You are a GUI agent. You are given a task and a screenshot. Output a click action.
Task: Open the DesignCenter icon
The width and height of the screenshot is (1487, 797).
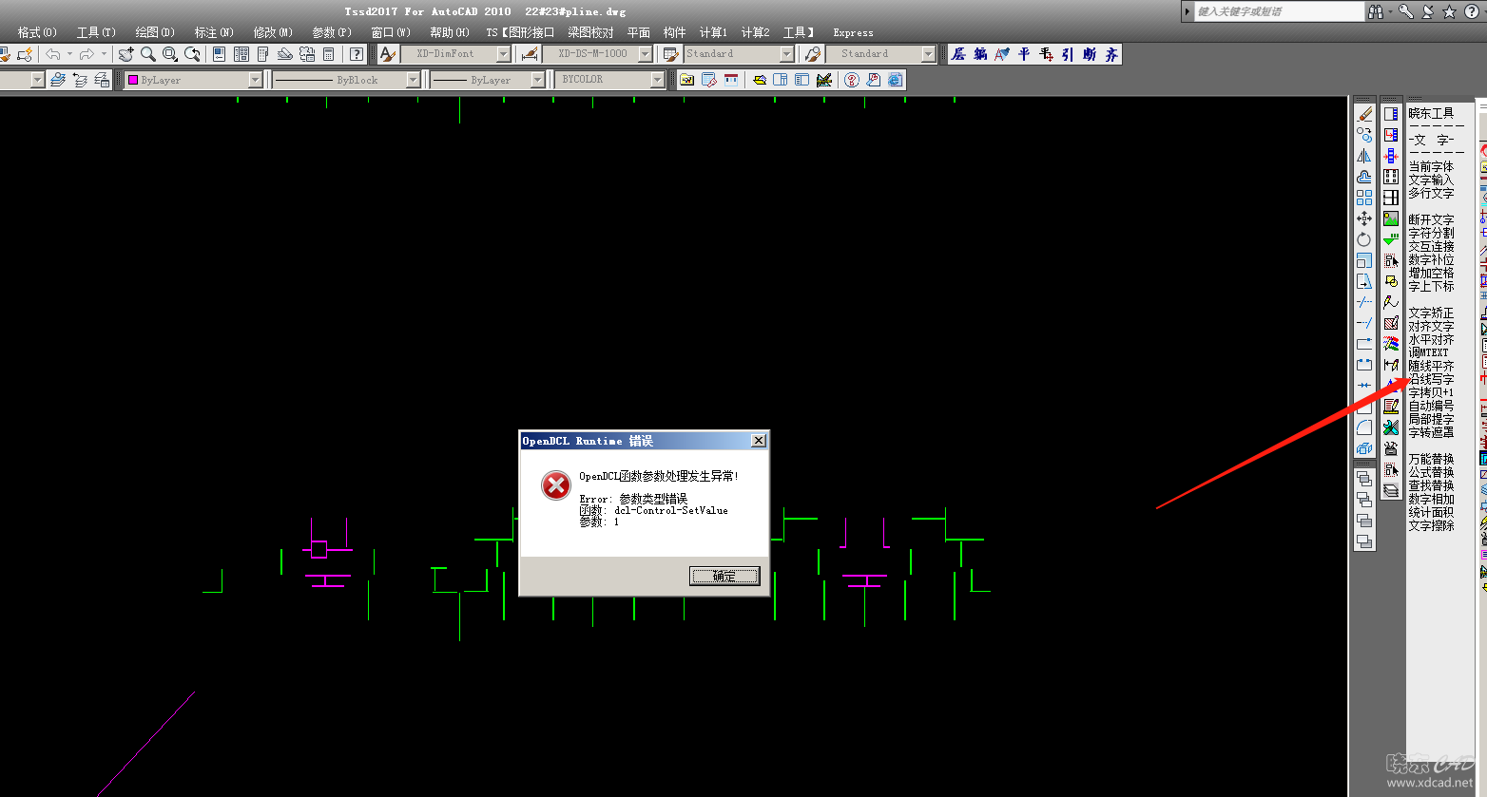point(241,54)
